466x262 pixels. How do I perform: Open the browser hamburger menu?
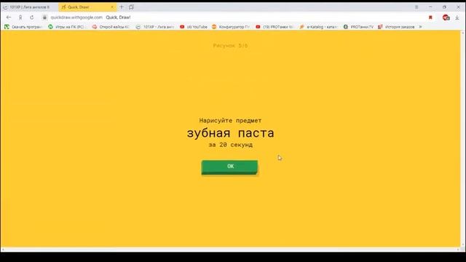pyautogui.click(x=416, y=7)
